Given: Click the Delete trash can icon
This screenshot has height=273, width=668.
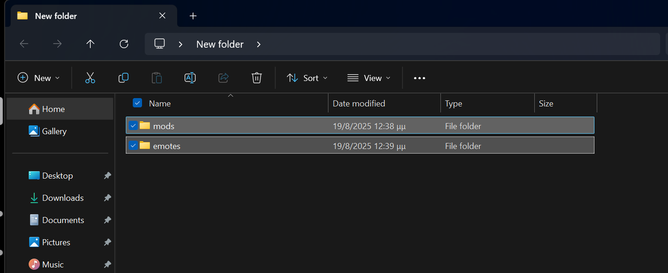Looking at the screenshot, I should pos(256,78).
